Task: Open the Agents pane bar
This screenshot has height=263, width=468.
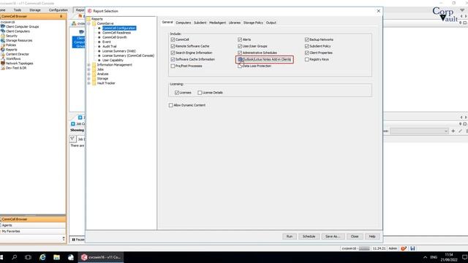Action: point(33,225)
